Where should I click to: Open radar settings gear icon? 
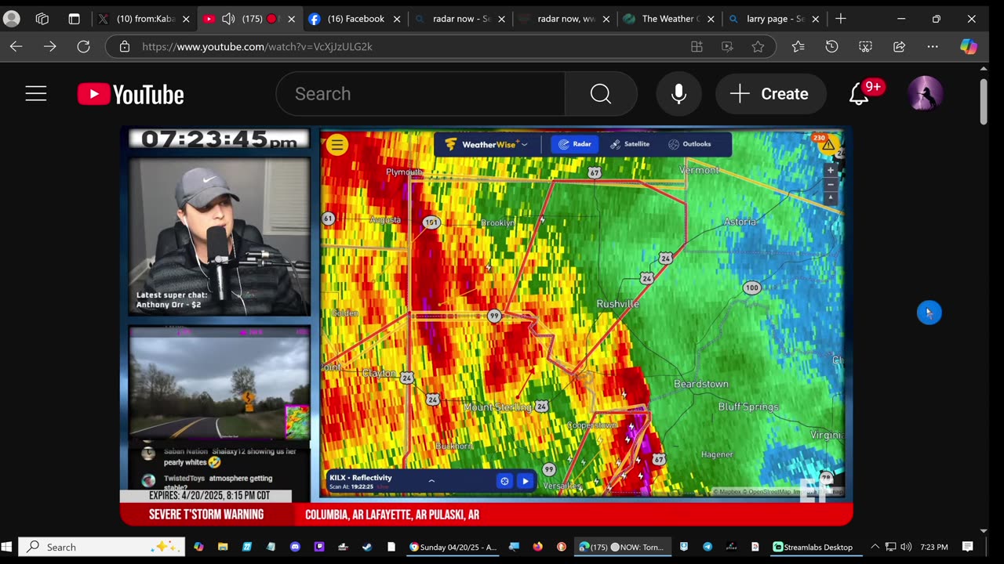tap(504, 481)
